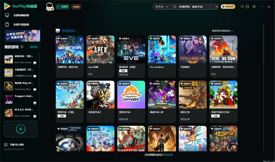Open the user avatar profile
275x162 pixels.
(x=50, y=7)
